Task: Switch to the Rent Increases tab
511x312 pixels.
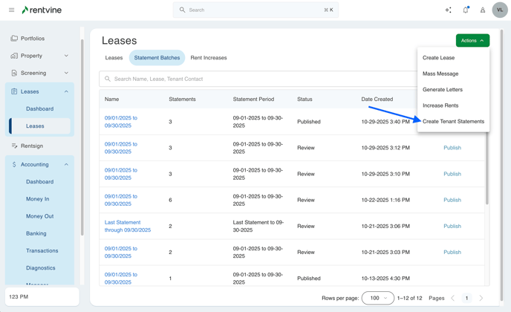Action: tap(209, 58)
